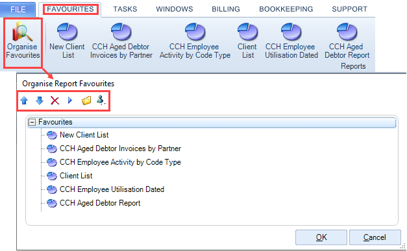Viewport: 407px width, 251px height.
Task: Click pie icon beside Client List tree row
Action: click(x=52, y=176)
